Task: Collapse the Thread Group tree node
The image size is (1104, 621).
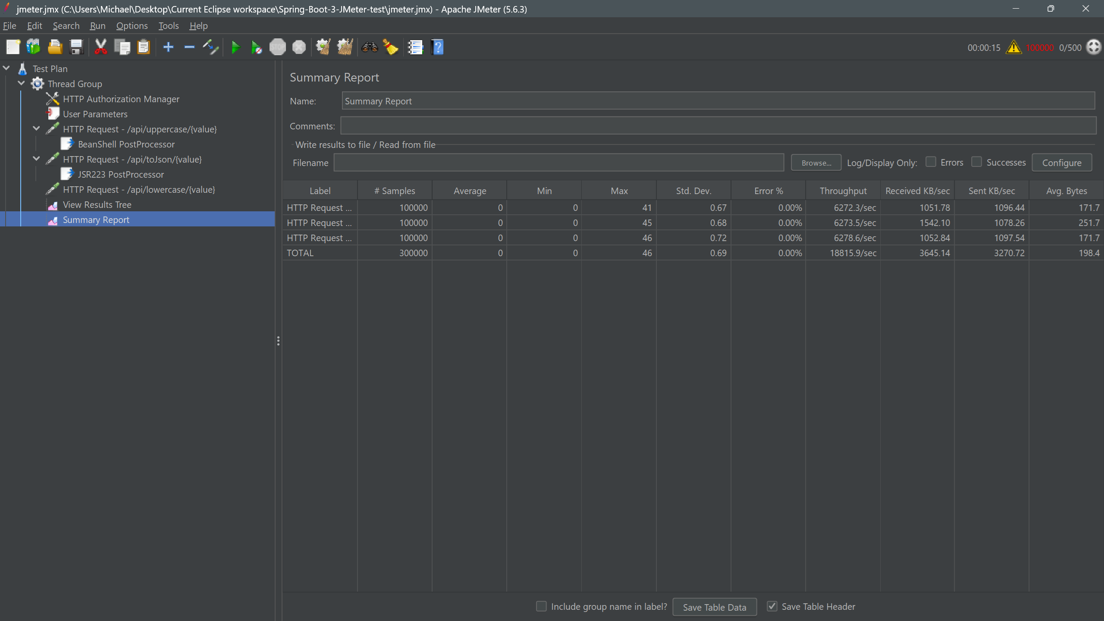Action: point(22,83)
